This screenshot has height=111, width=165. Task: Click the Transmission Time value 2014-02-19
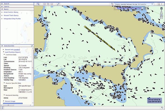coord(25,61)
